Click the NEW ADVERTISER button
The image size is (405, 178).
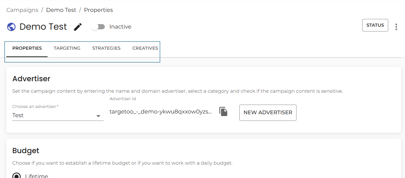pyautogui.click(x=268, y=113)
